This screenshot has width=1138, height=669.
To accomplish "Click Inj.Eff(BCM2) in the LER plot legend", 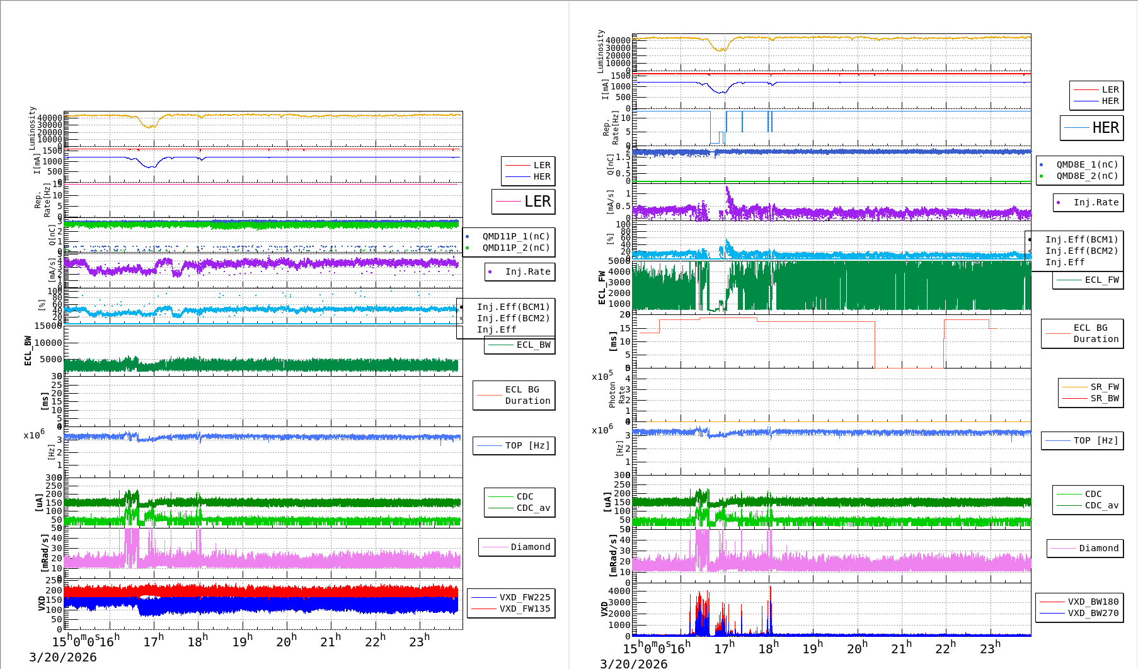I will [513, 318].
